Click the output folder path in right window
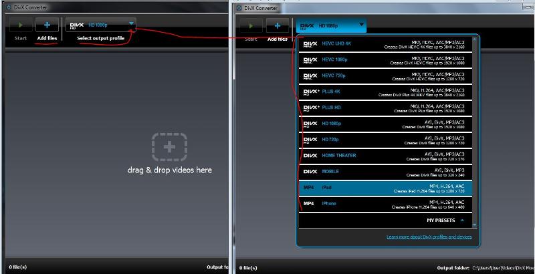This screenshot has width=535, height=274. click(x=503, y=267)
